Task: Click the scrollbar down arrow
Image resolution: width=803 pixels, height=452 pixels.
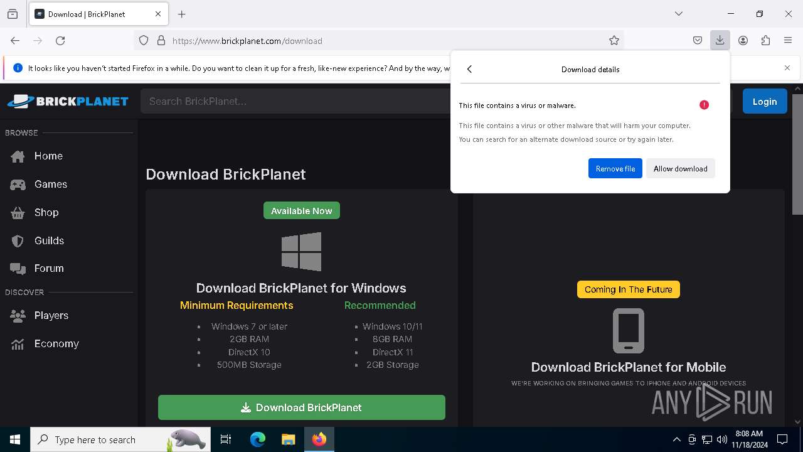Action: (797, 422)
